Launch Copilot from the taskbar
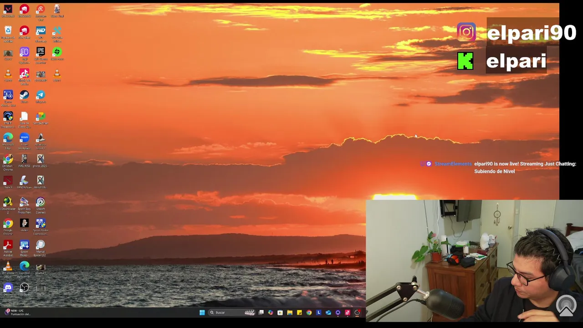 271,313
